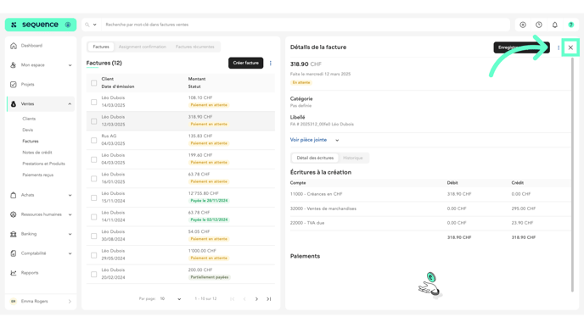Screen dimensions: 584x328
Task: Open the Banking bank icon
Action: (x=14, y=234)
